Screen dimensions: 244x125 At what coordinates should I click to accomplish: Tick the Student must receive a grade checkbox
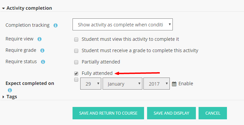(76, 51)
